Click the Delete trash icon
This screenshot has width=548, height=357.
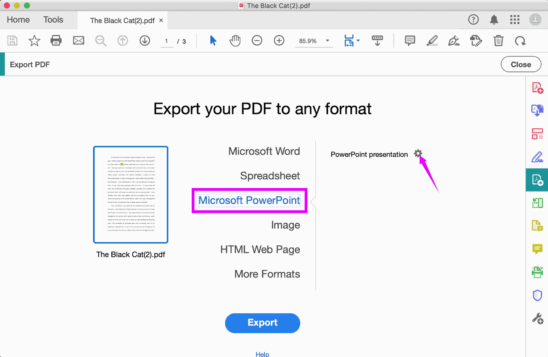tap(498, 41)
